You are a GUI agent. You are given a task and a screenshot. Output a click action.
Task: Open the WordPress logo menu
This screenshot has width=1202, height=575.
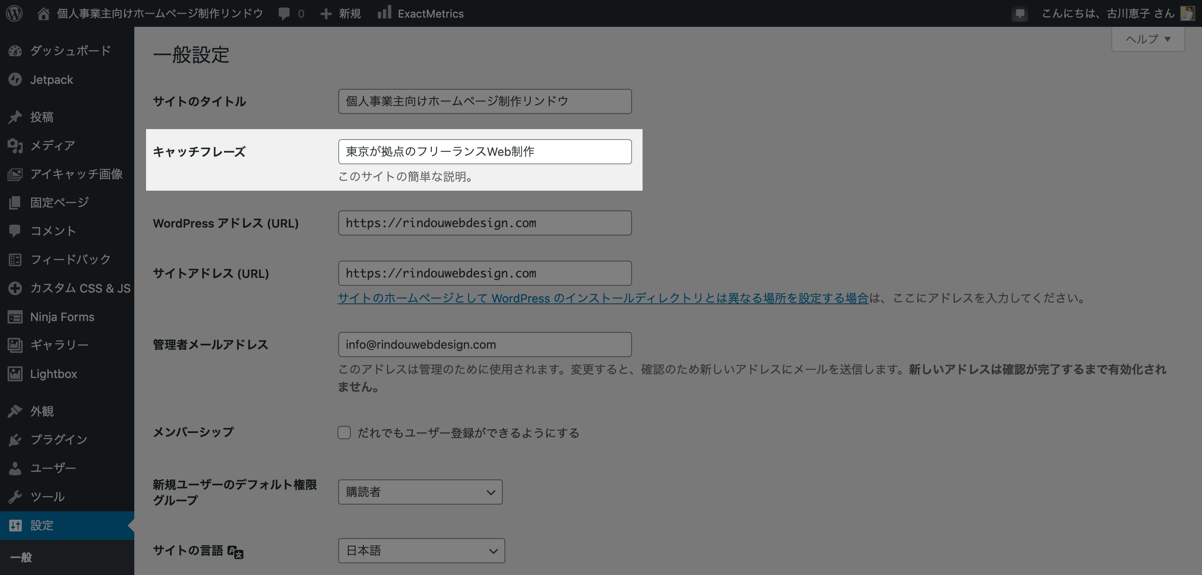point(14,13)
